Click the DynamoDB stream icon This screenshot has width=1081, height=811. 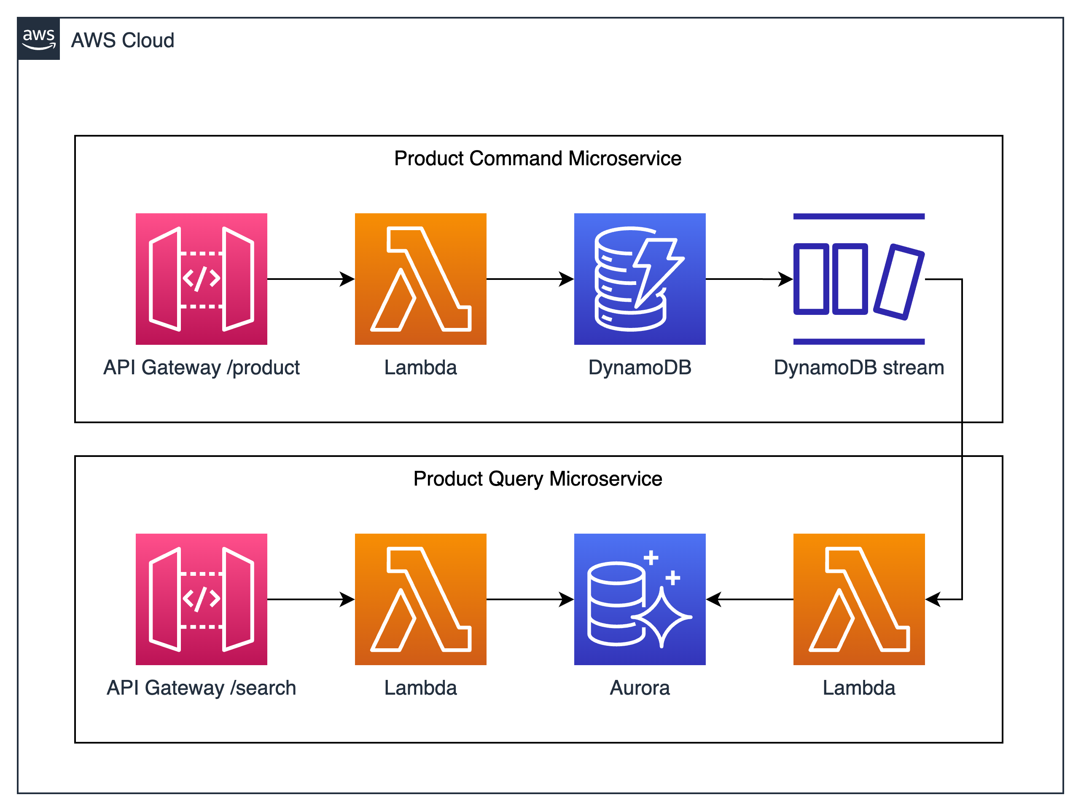pos(859,279)
